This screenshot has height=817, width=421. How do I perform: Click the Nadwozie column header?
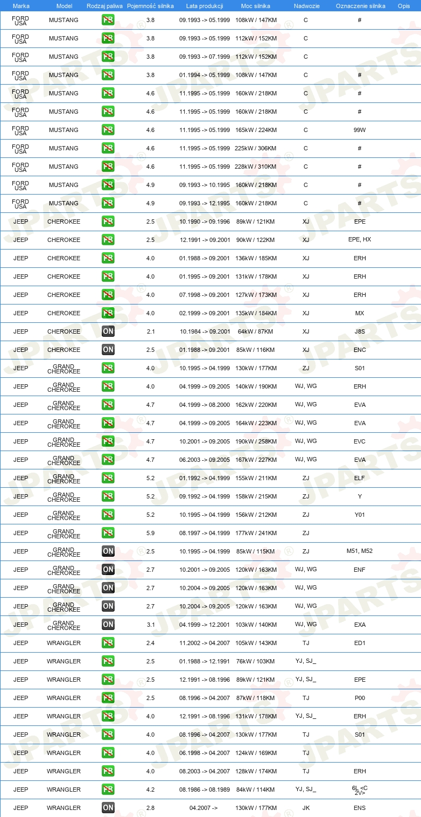tap(307, 6)
